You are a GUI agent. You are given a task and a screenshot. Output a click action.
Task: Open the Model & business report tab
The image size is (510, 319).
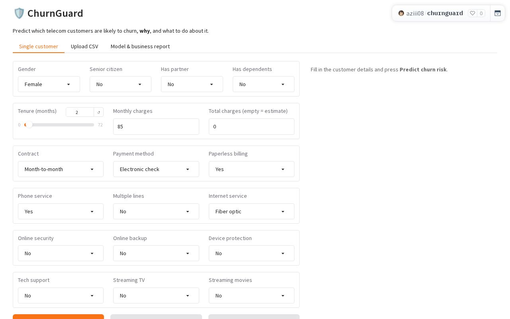tap(140, 46)
